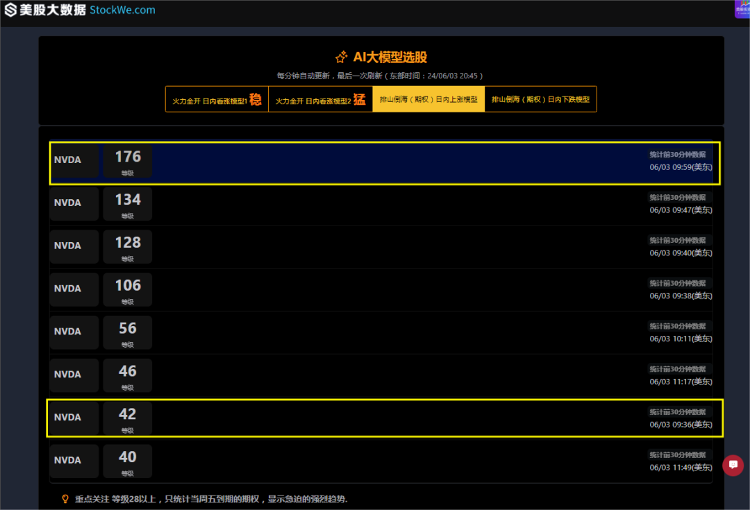Screen dimensions: 750x510
Task: Select timestamp 06/03 09:59(美东)
Action: pyautogui.click(x=681, y=167)
